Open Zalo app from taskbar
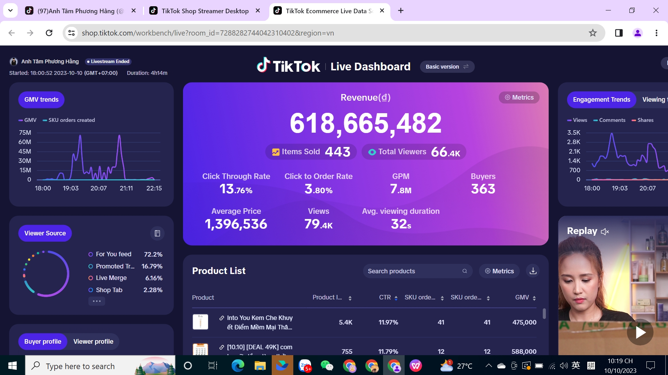 tap(305, 366)
